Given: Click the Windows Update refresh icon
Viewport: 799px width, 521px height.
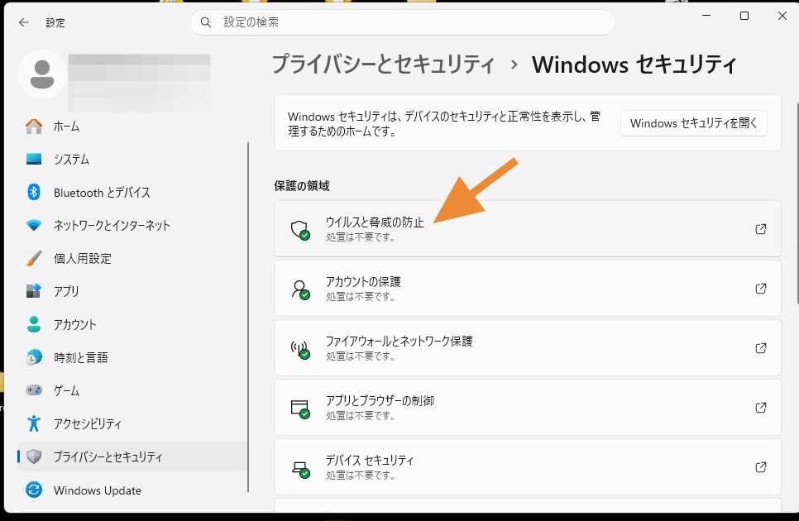Looking at the screenshot, I should pyautogui.click(x=34, y=490).
